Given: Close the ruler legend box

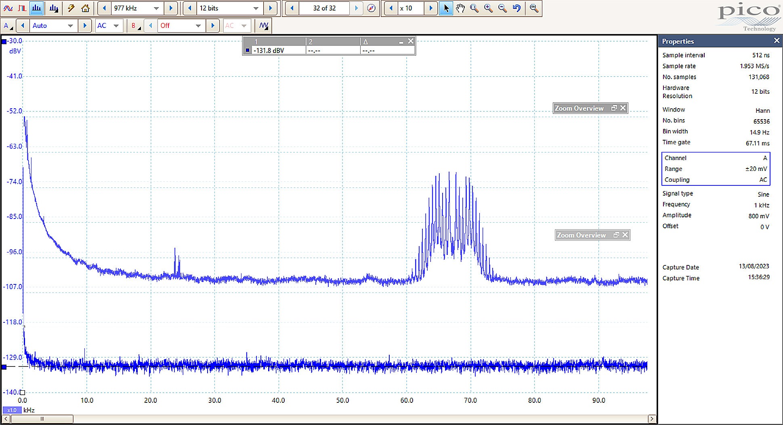Looking at the screenshot, I should (x=411, y=41).
